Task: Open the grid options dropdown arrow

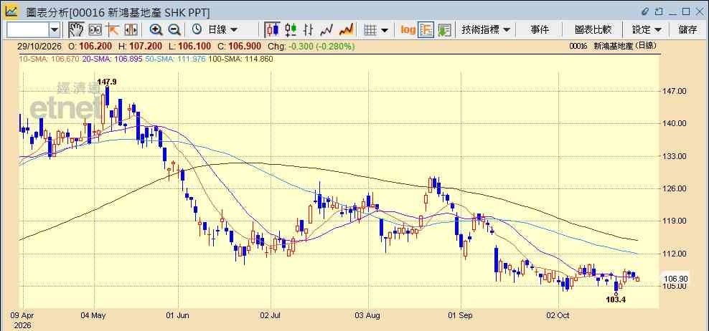Action: tap(385, 30)
